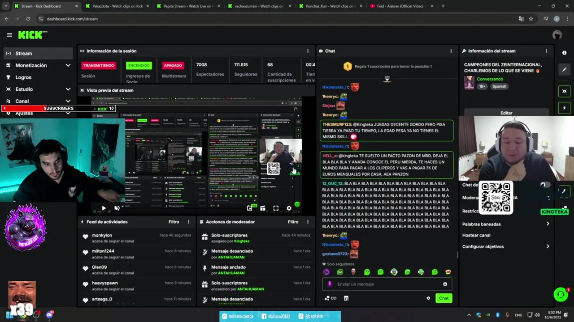Open the user profile avatar menu
The image size is (574, 322).
557,35
